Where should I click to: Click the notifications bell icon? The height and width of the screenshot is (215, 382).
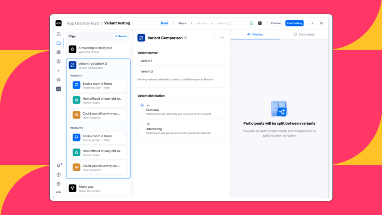tap(59, 166)
